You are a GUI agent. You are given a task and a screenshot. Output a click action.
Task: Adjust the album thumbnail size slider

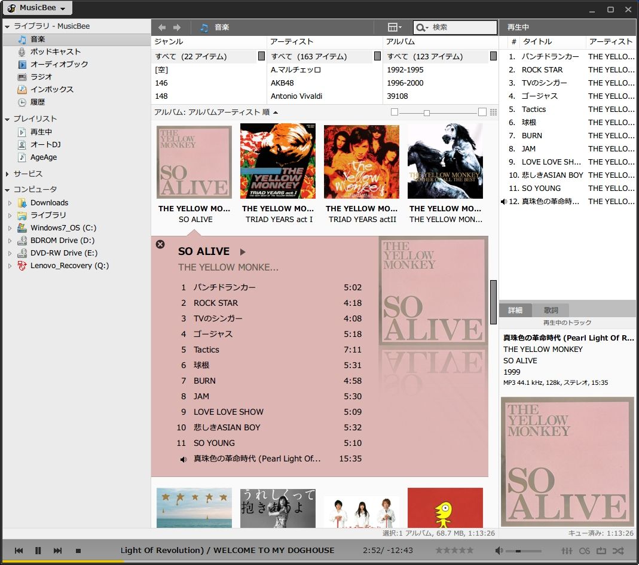[x=427, y=113]
